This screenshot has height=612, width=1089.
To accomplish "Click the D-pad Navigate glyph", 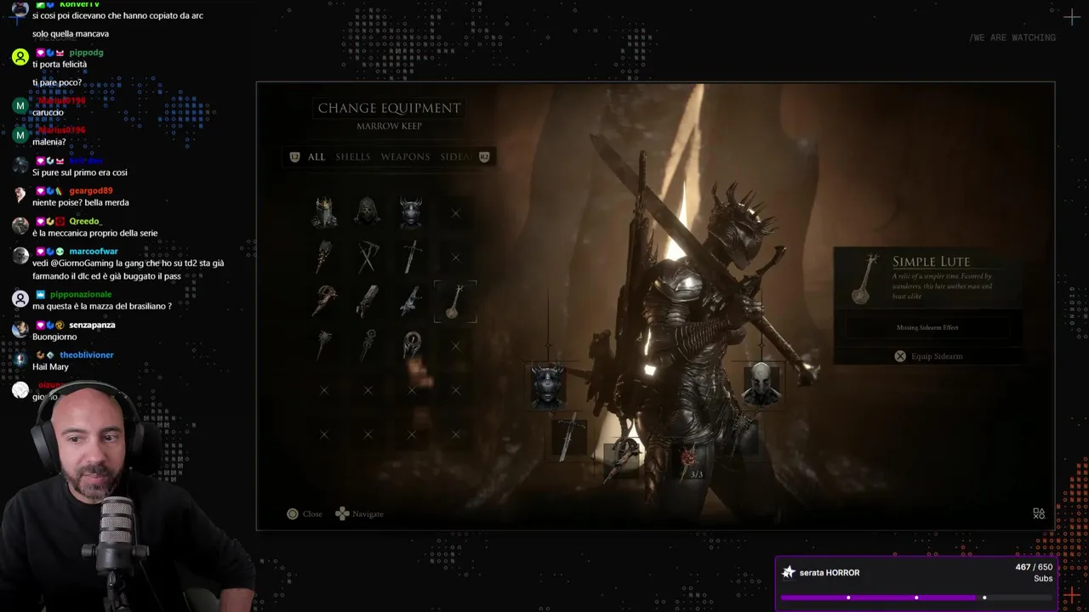I will 342,513.
